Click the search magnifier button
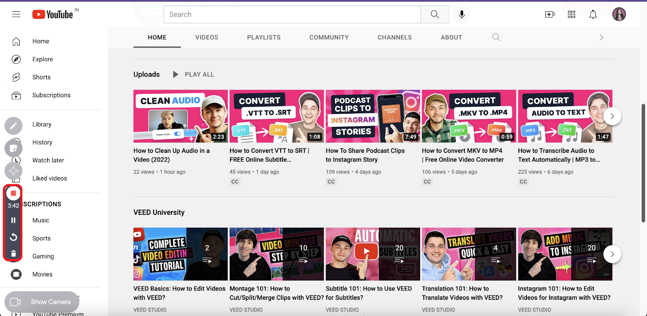Viewport: 647px width, 316px height. pos(435,15)
